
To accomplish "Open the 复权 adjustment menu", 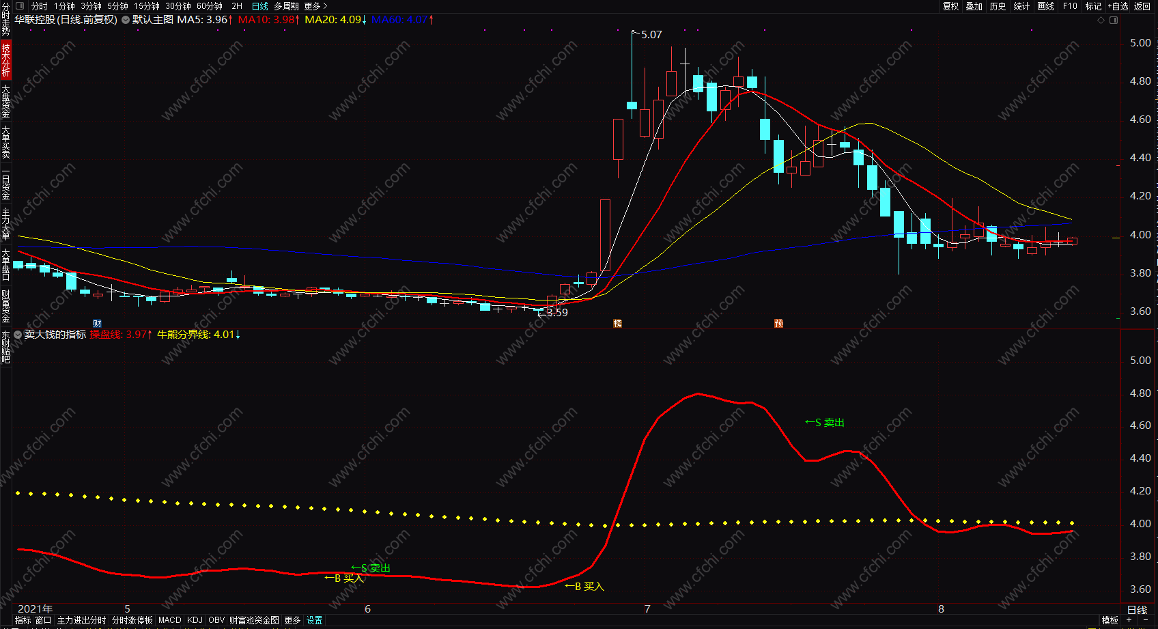I will coord(950,6).
